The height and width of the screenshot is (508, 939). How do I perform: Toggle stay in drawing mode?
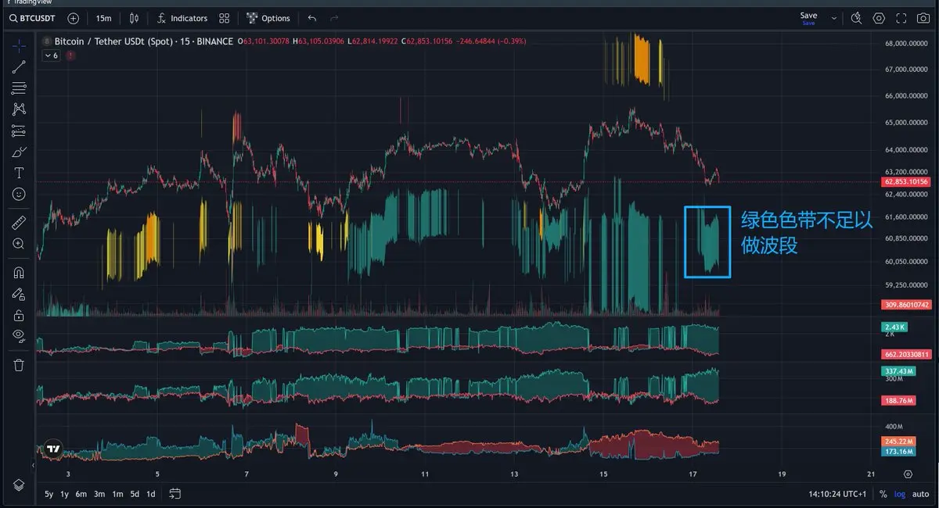tap(19, 295)
